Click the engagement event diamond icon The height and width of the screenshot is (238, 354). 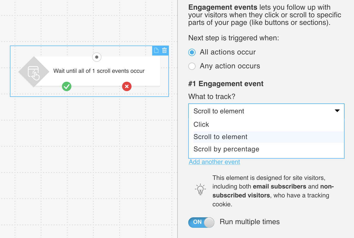tap(34, 72)
